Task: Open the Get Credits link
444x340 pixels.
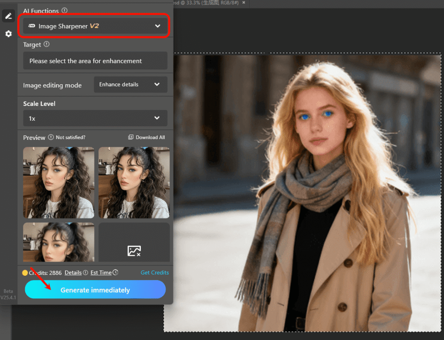Action: click(x=155, y=273)
